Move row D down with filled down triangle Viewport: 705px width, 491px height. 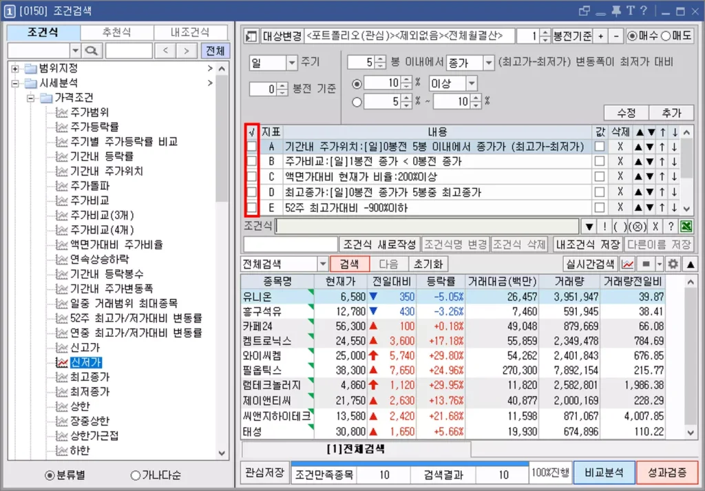pos(650,192)
